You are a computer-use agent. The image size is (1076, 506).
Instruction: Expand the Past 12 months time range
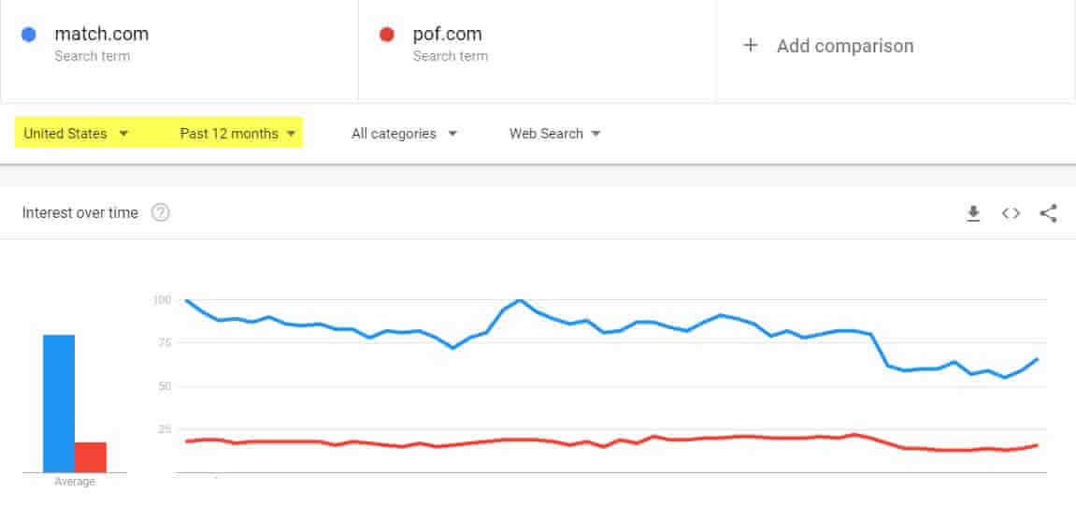point(238,133)
